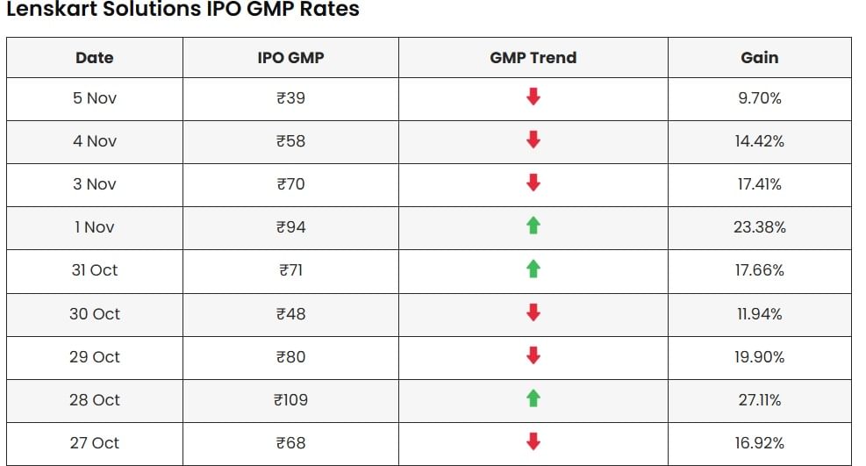Click the GMP Trend column header
The image size is (866, 466).
[533, 57]
